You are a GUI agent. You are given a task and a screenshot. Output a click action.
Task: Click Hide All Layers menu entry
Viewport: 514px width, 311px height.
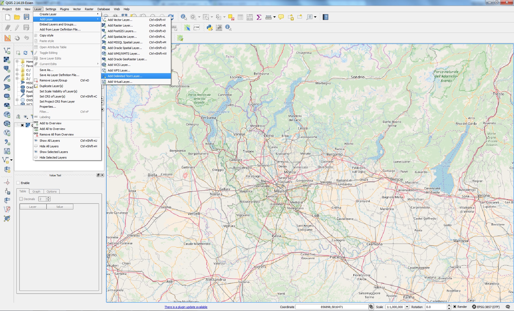67,146
